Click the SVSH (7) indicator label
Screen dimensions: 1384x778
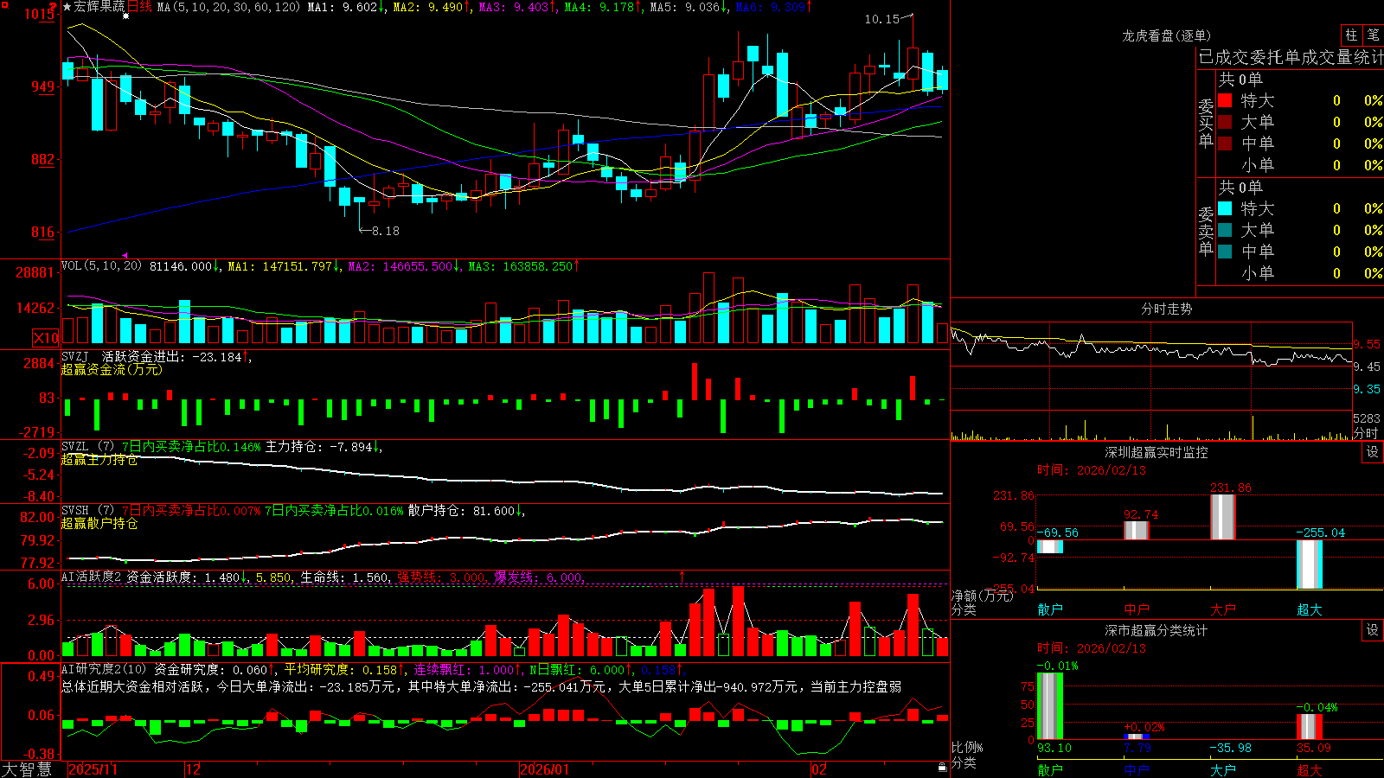coord(87,511)
